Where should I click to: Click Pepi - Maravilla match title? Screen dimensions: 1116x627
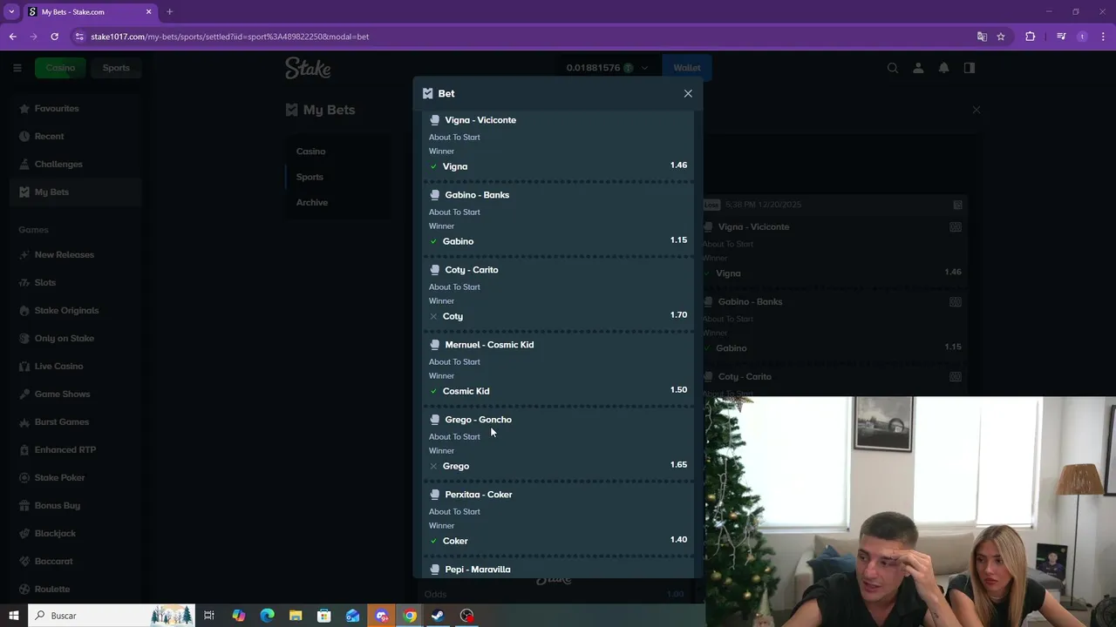478,570
